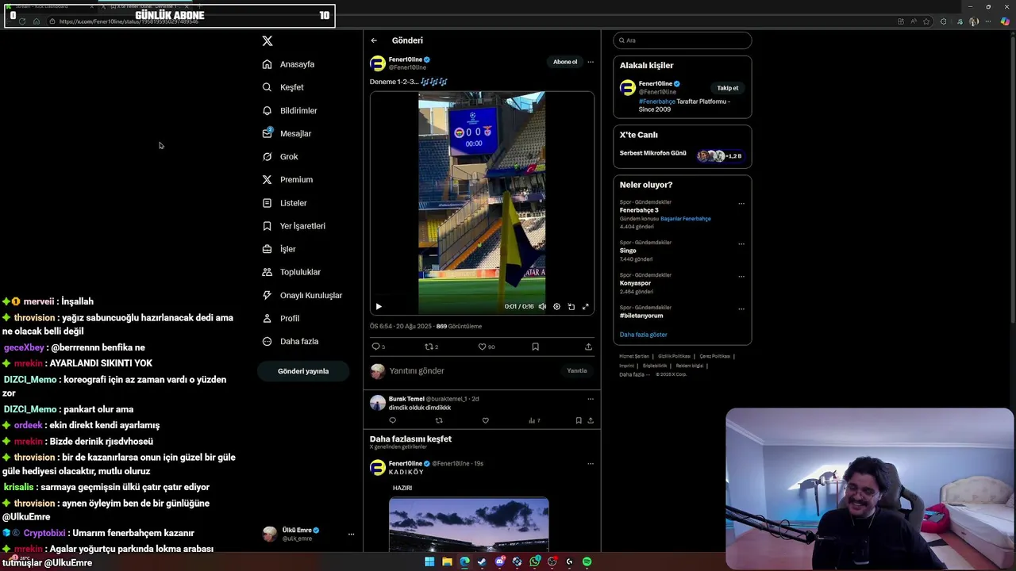Open more options on KADIKÖY post
The image size is (1016, 571).
tap(590, 463)
